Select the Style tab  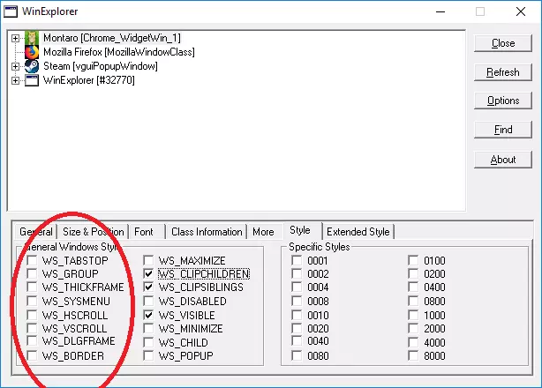(300, 230)
